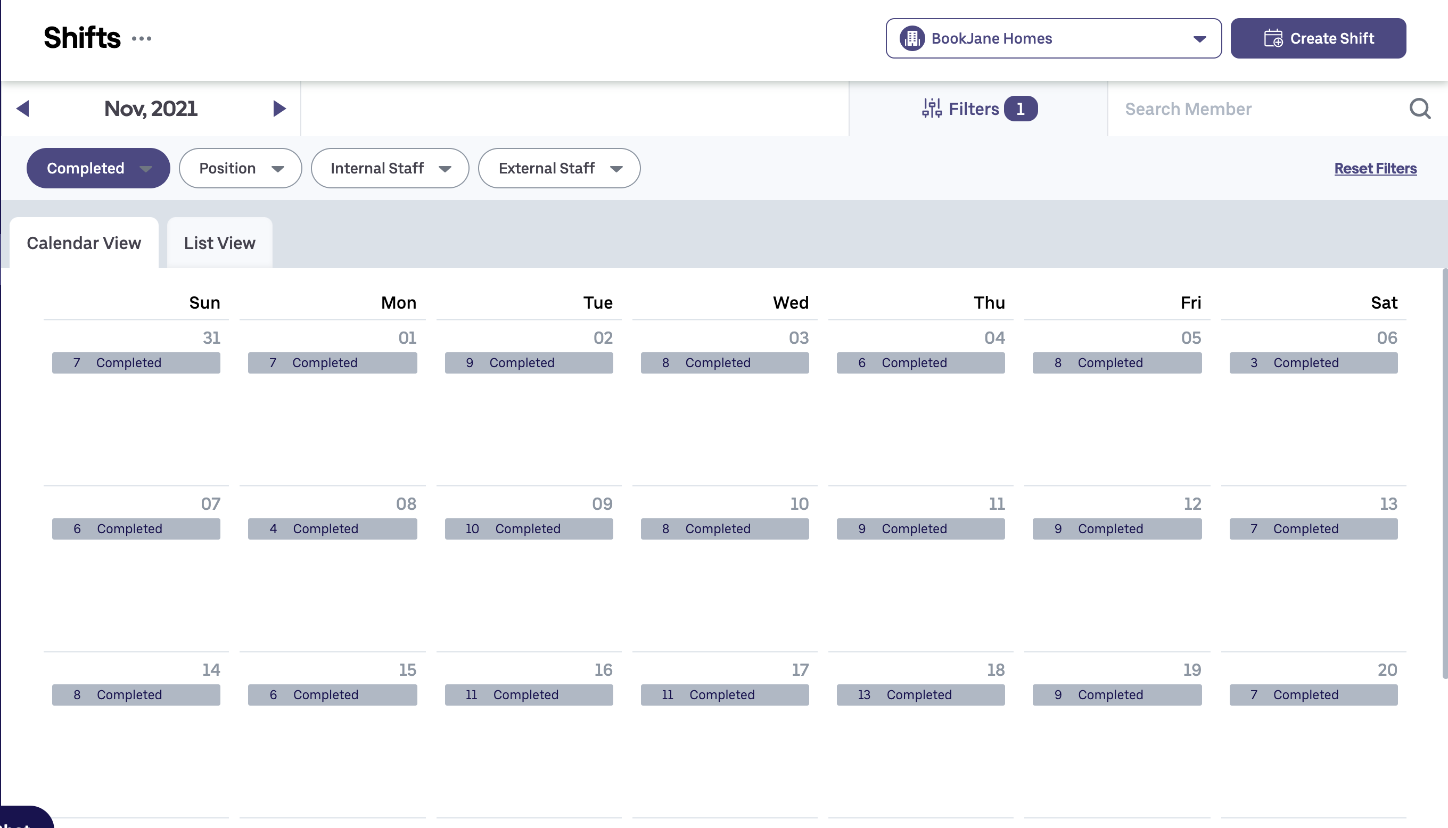The width and height of the screenshot is (1448, 828).
Task: Click the building icon in BookJane Homes selector
Action: 912,38
